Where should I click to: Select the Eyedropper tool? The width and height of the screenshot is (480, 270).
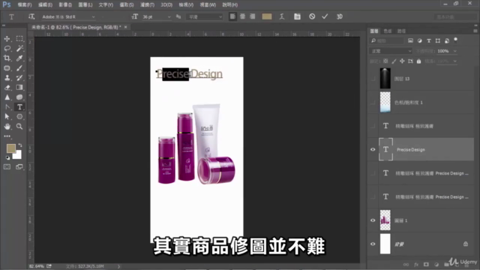pyautogui.click(x=19, y=58)
